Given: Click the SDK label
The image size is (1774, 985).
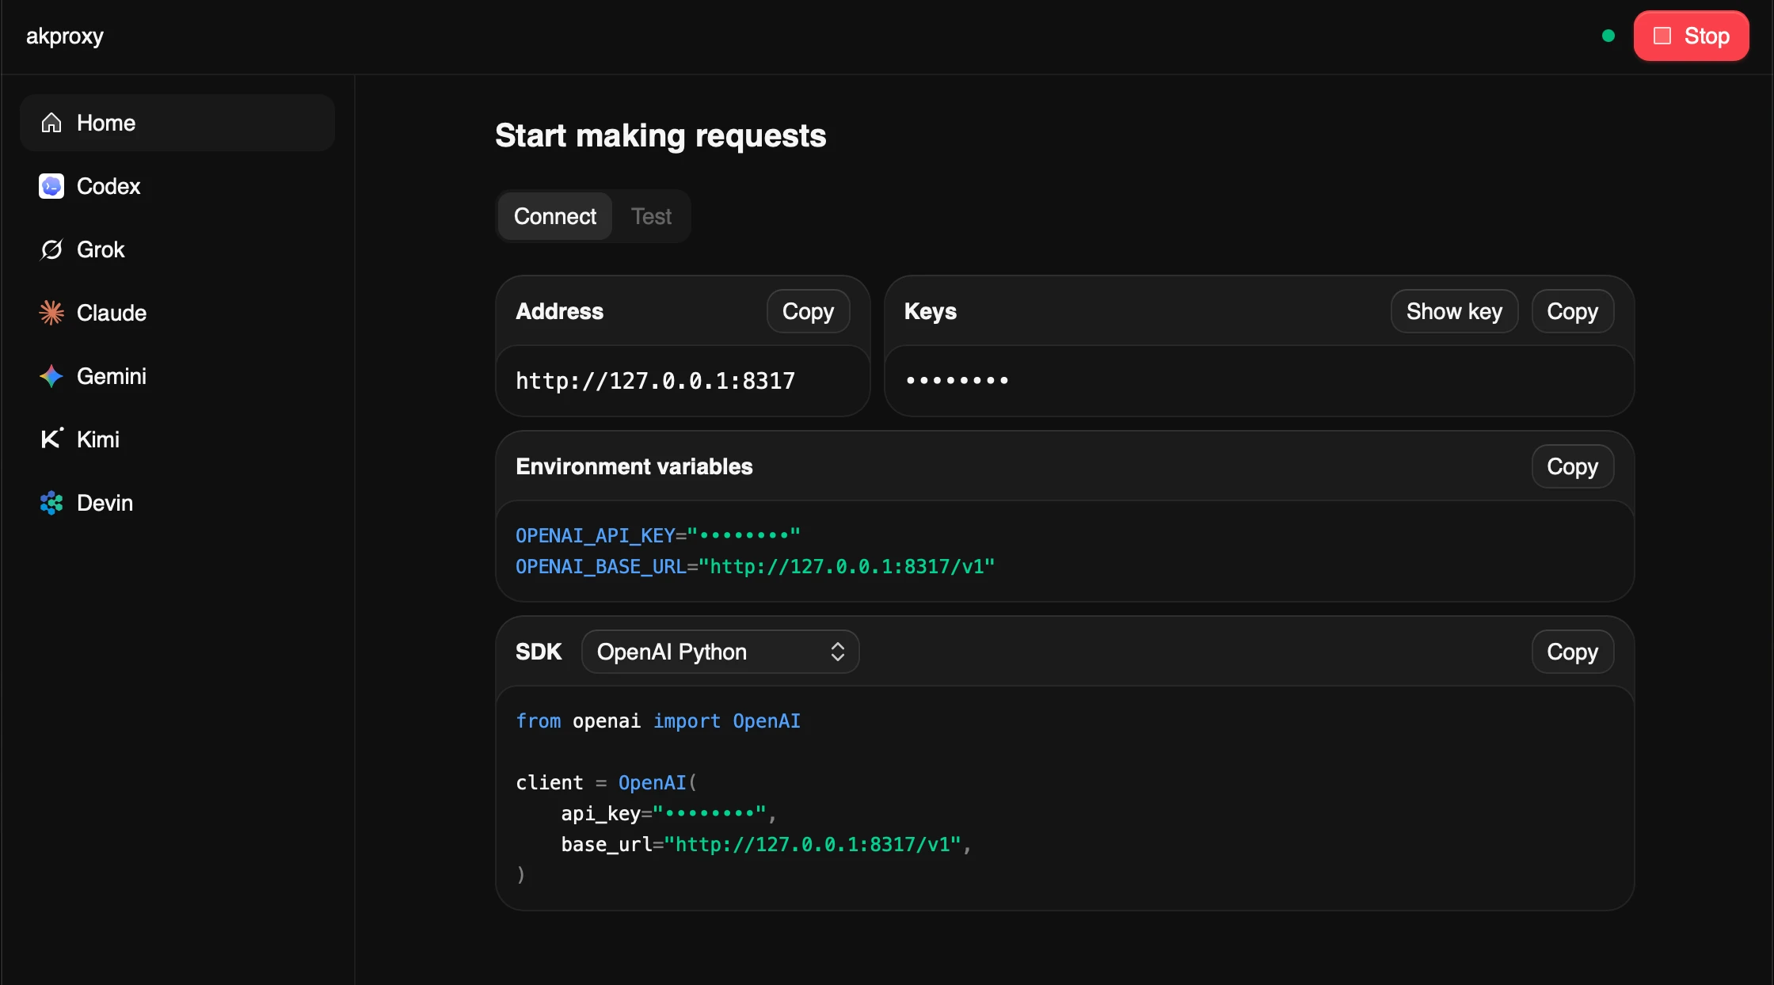Looking at the screenshot, I should point(538,652).
